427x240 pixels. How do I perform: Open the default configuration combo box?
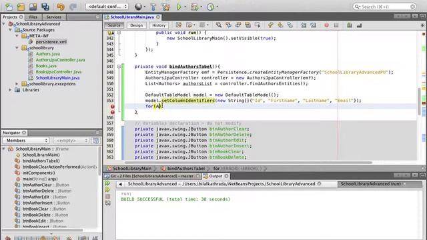coord(107,7)
